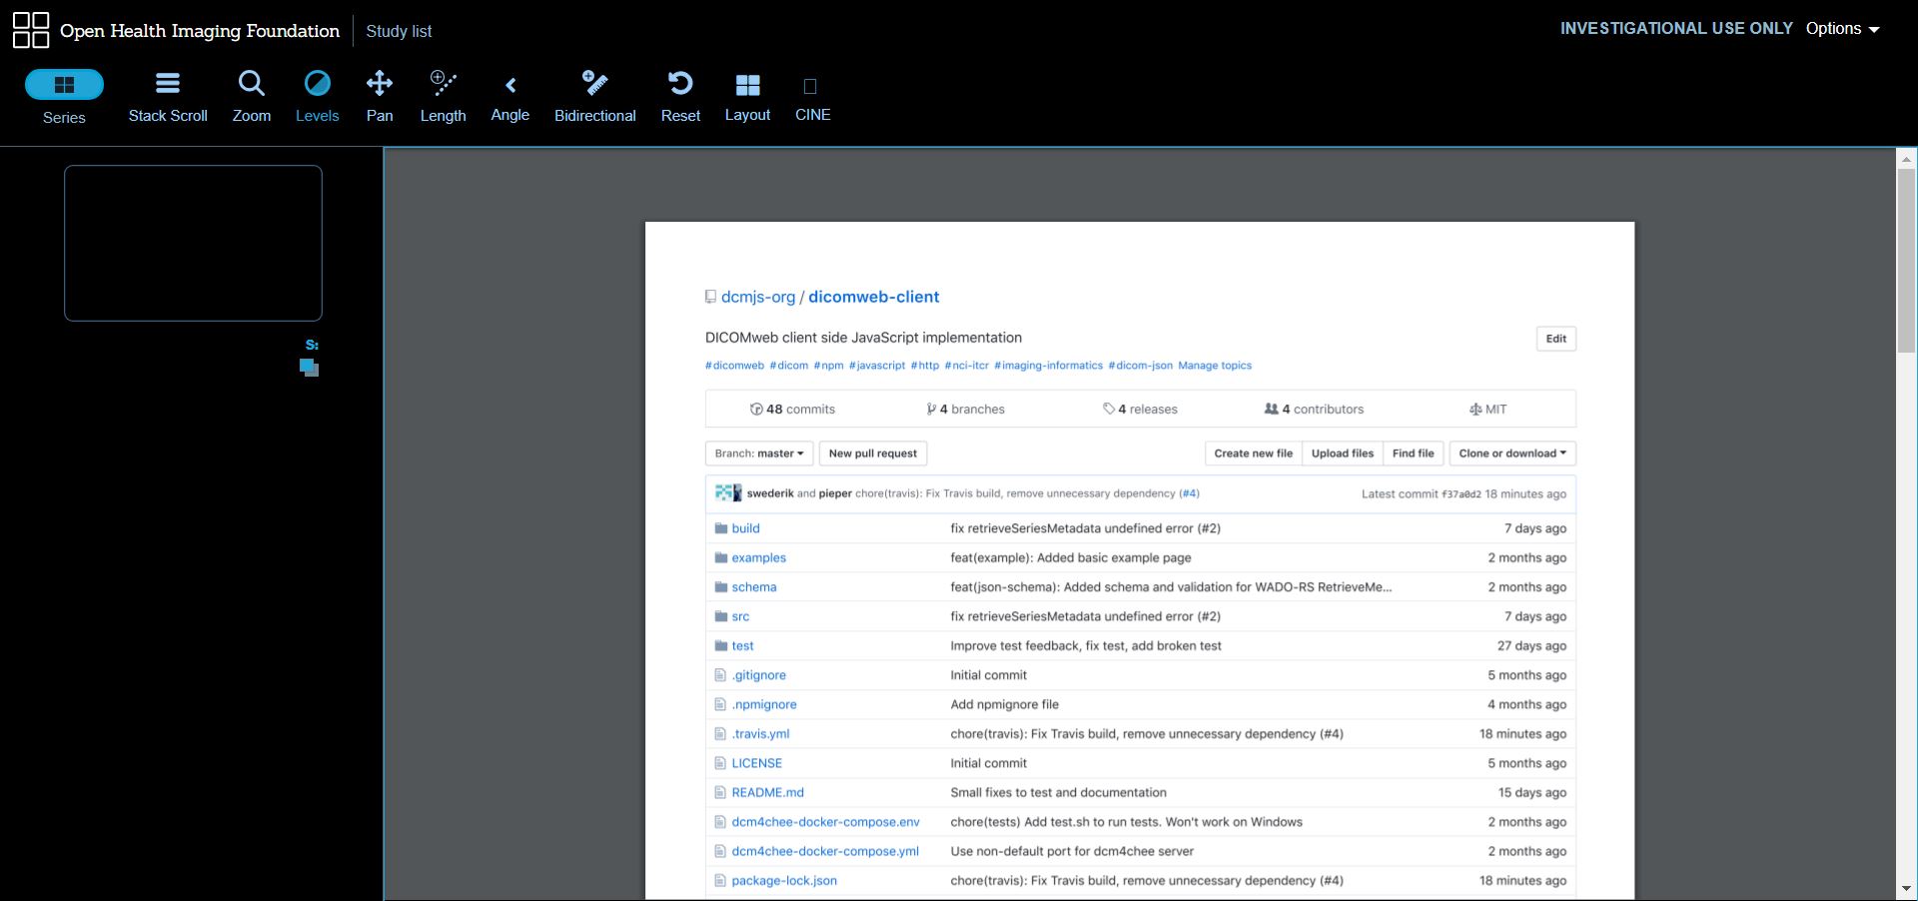Click the stacked images icon under the thumbnail
Image resolution: width=1918 pixels, height=901 pixels.
(x=309, y=368)
